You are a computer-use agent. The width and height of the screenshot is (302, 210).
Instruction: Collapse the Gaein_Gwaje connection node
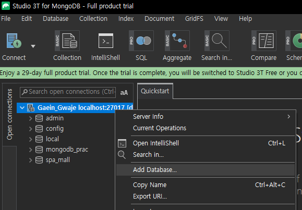click(22, 108)
